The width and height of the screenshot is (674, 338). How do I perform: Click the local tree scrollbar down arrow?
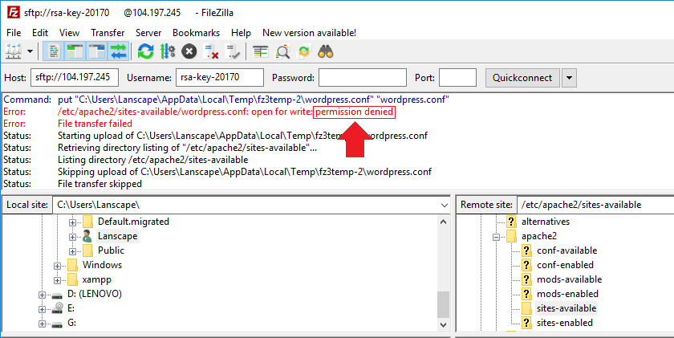(x=443, y=324)
